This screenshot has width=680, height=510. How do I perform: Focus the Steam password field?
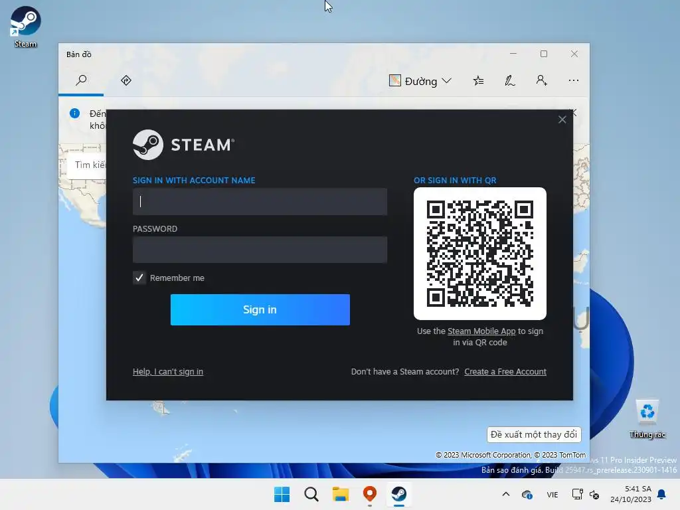tap(260, 250)
